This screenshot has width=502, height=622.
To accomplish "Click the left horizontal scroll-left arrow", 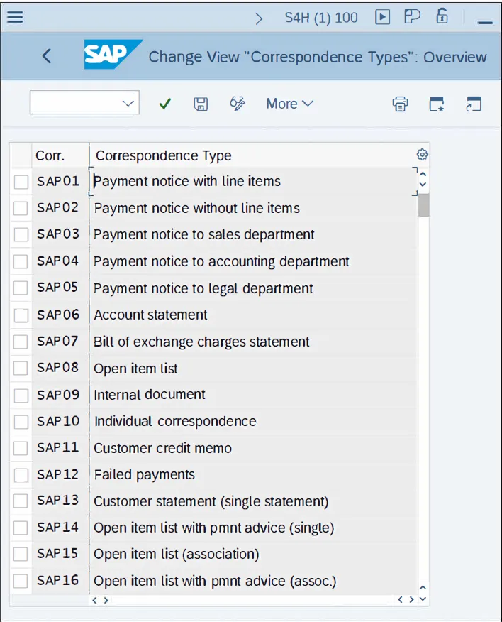I will (94, 600).
